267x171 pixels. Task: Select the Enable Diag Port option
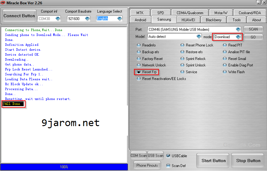pos(225,65)
